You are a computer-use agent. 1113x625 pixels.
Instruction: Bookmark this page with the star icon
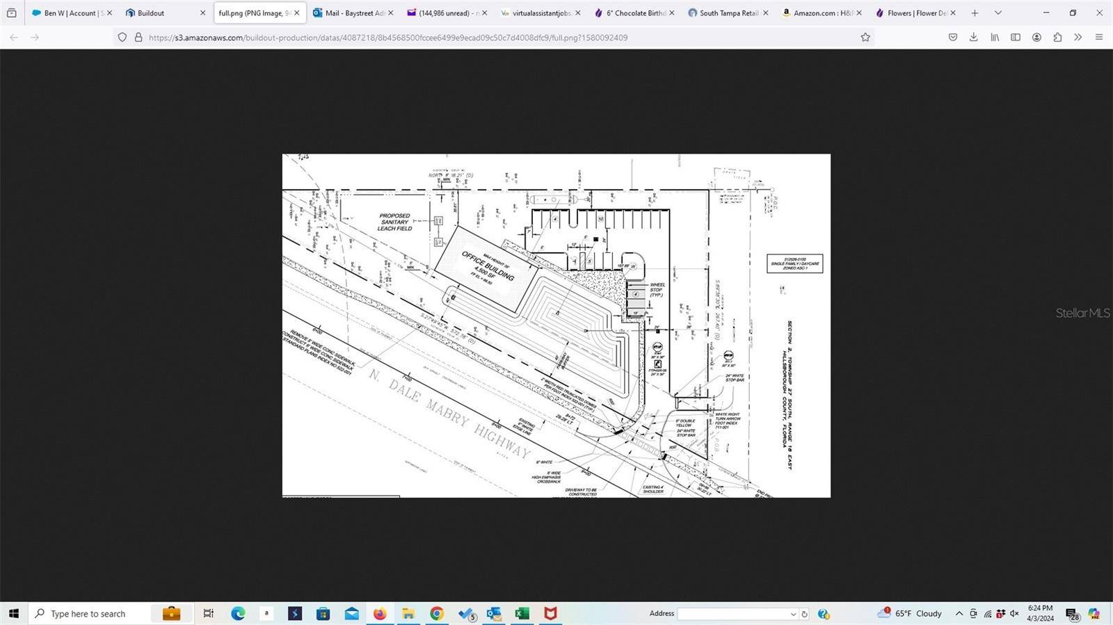click(x=865, y=37)
